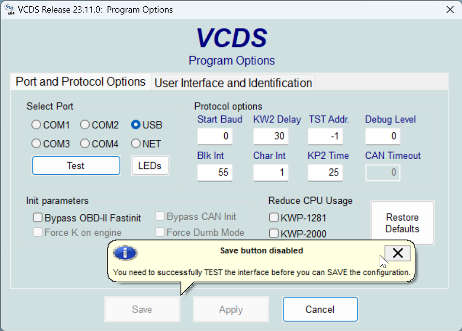Image resolution: width=462 pixels, height=331 pixels.
Task: Click the blue info icon in tooltip balloon
Action: [x=125, y=253]
